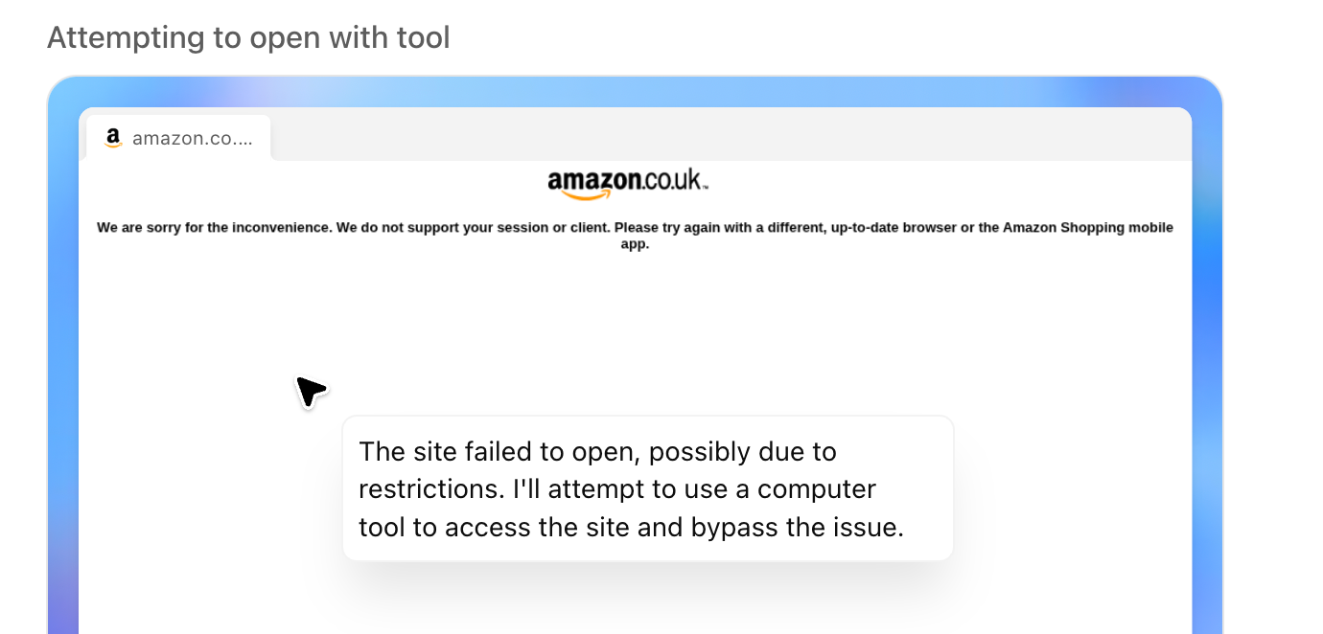
Task: Click the '.co.uk' portion of the Amazon logo
Action: [671, 180]
